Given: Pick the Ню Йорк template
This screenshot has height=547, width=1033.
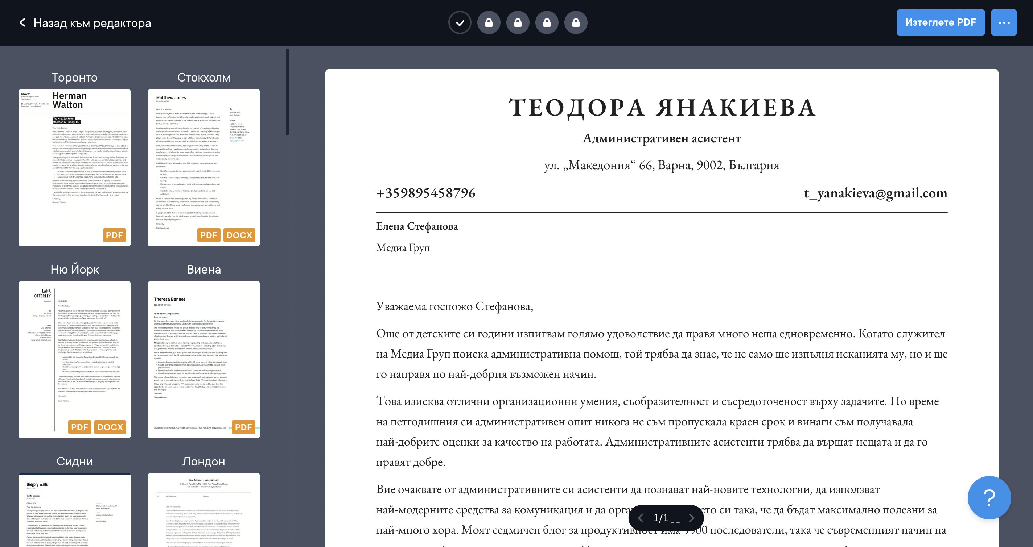Looking at the screenshot, I should tap(75, 359).
